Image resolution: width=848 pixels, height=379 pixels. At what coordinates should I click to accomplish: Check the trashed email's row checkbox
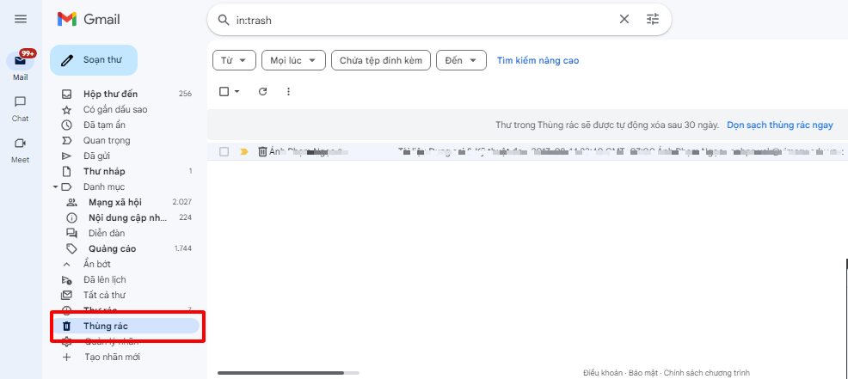click(x=224, y=151)
